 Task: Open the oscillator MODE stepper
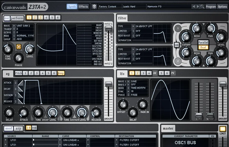click(14, 36)
